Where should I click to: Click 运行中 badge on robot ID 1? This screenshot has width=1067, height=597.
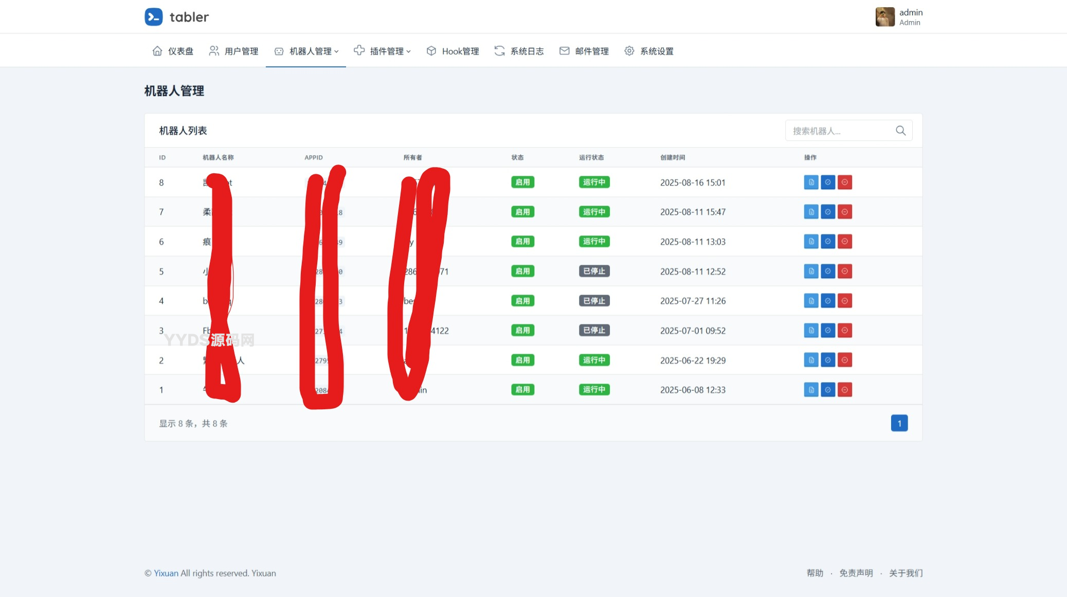(594, 389)
